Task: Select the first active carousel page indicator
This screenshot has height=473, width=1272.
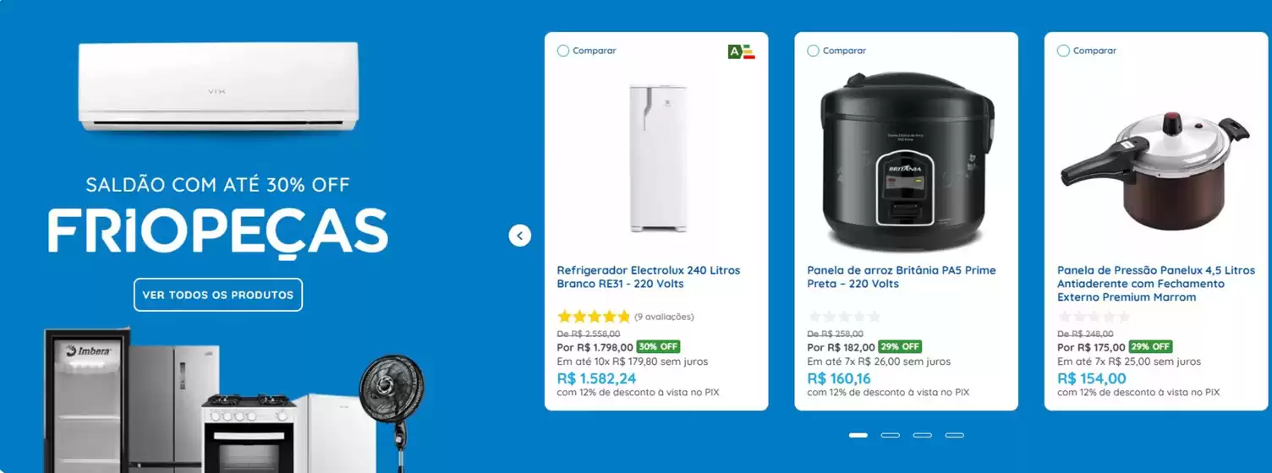Action: 858,435
